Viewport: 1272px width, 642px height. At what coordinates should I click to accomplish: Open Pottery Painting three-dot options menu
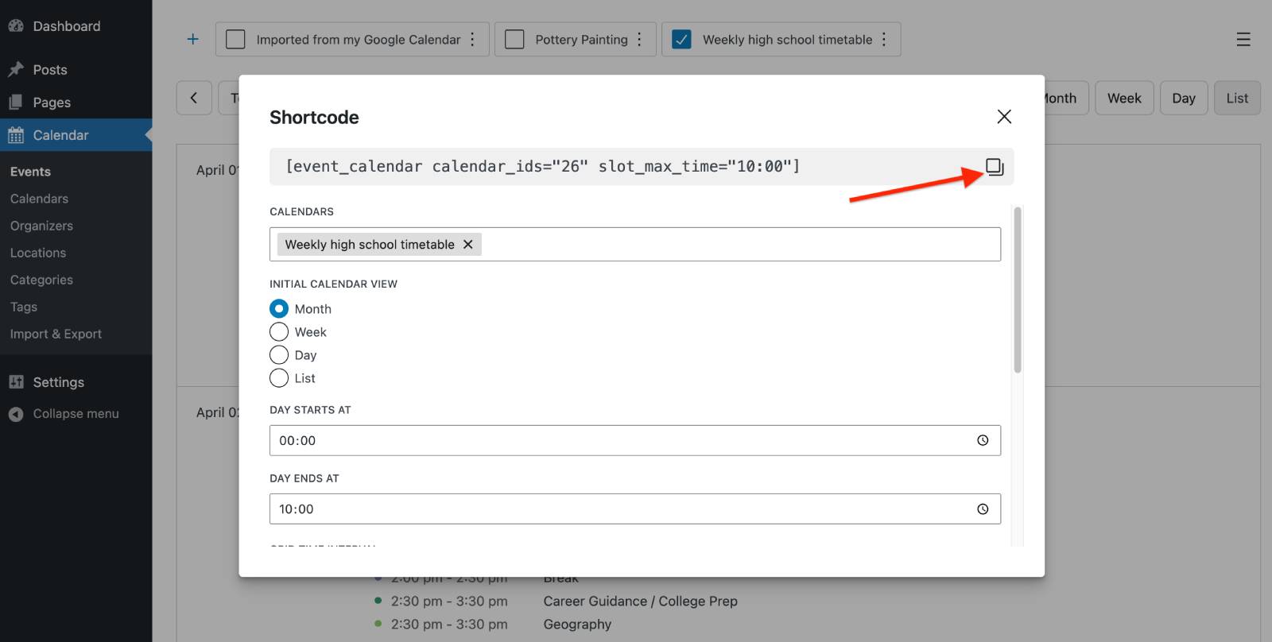pos(639,39)
